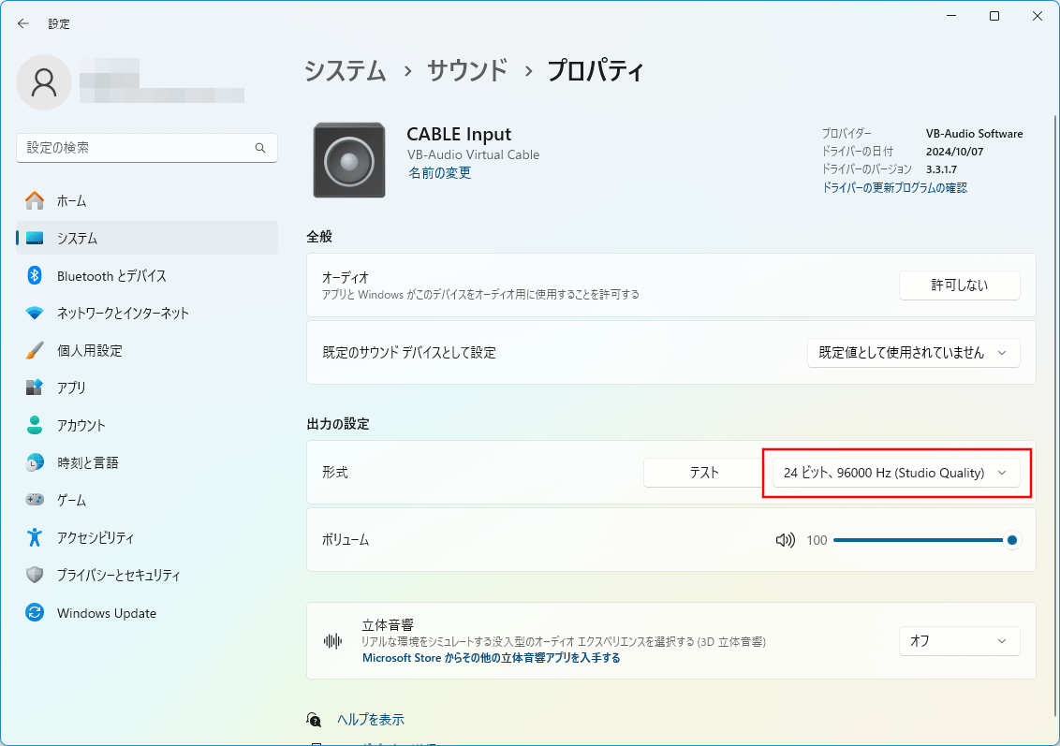Click the ヘルプを表示 link
This screenshot has width=1060, height=746.
click(x=371, y=720)
